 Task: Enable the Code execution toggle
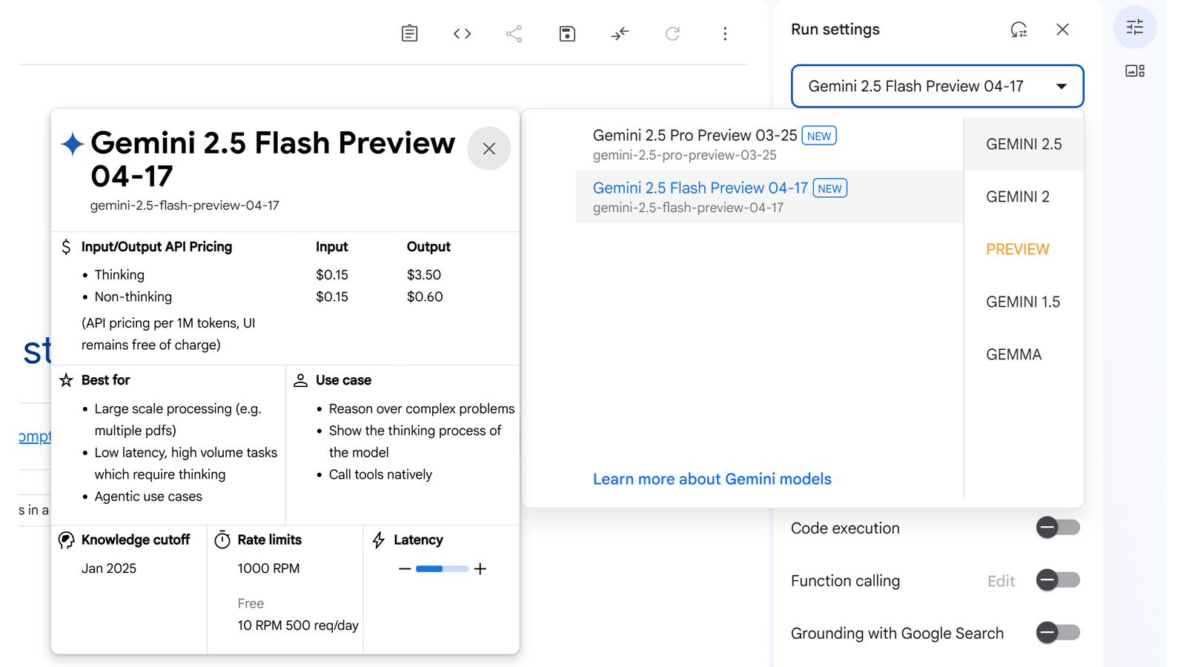1058,528
